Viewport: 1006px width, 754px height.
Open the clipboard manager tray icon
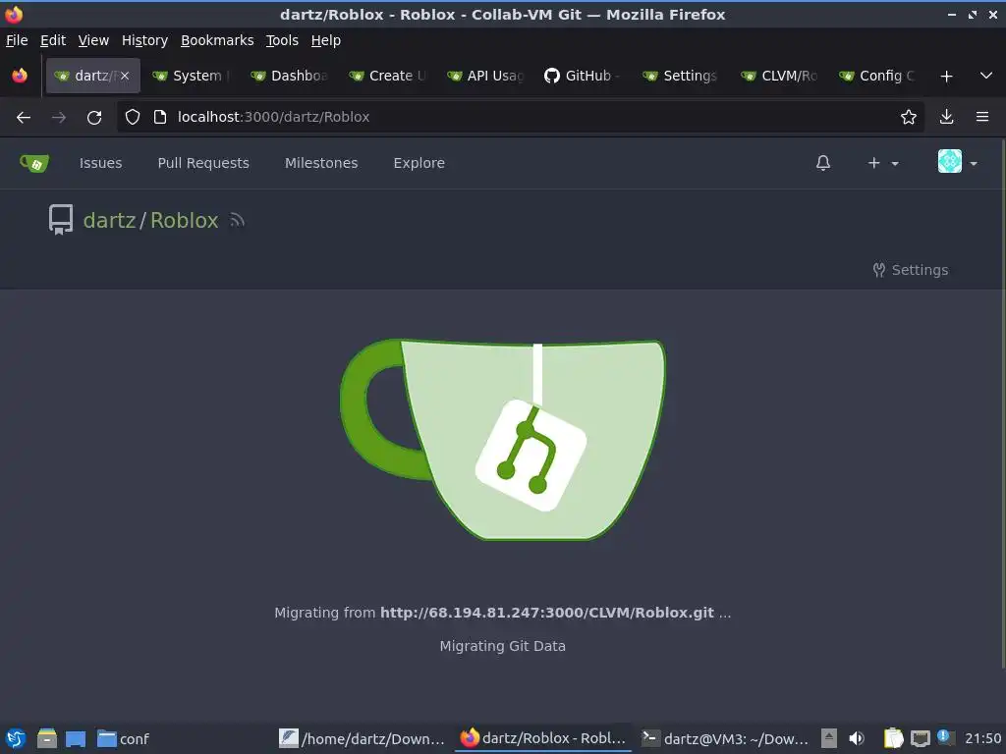tap(893, 738)
